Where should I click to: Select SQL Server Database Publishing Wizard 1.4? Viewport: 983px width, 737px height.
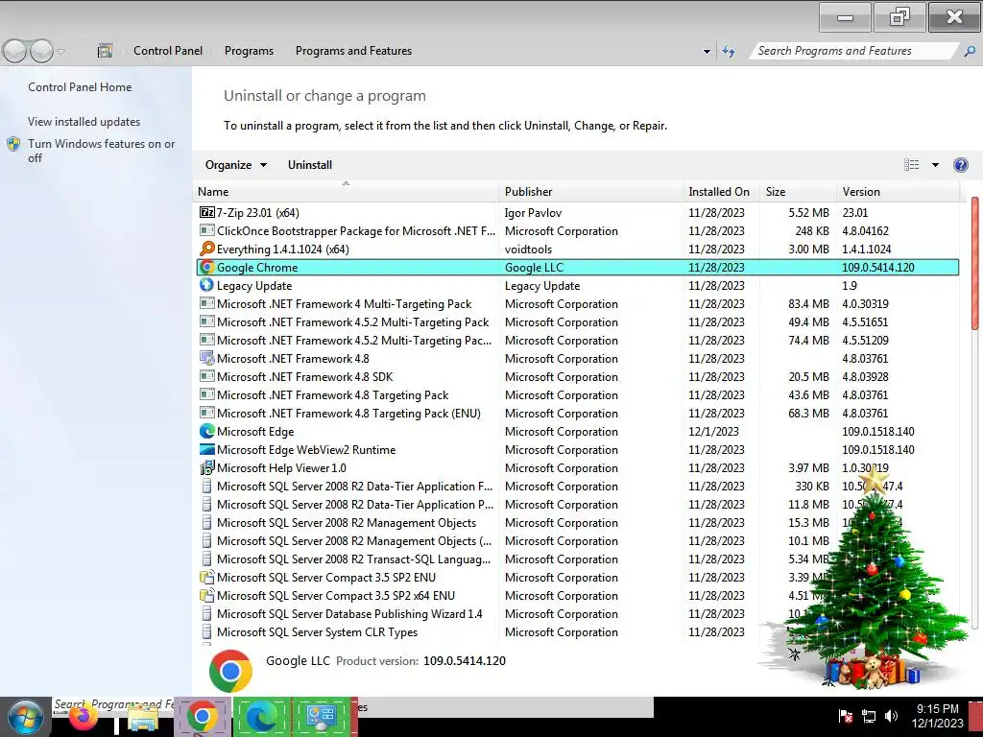pyautogui.click(x=577, y=613)
